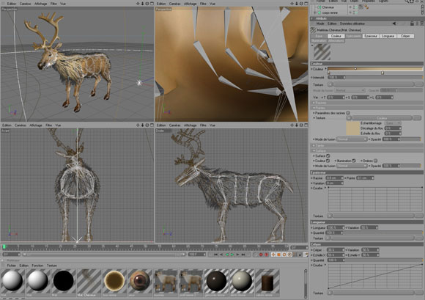This screenshot has width=425, height=300.
Task: Maximize the Droite side viewport with its toggle icon
Action: coord(306,125)
